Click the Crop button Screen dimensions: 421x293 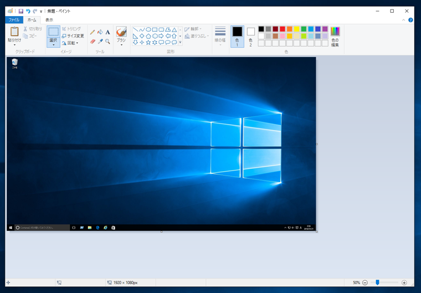(71, 29)
